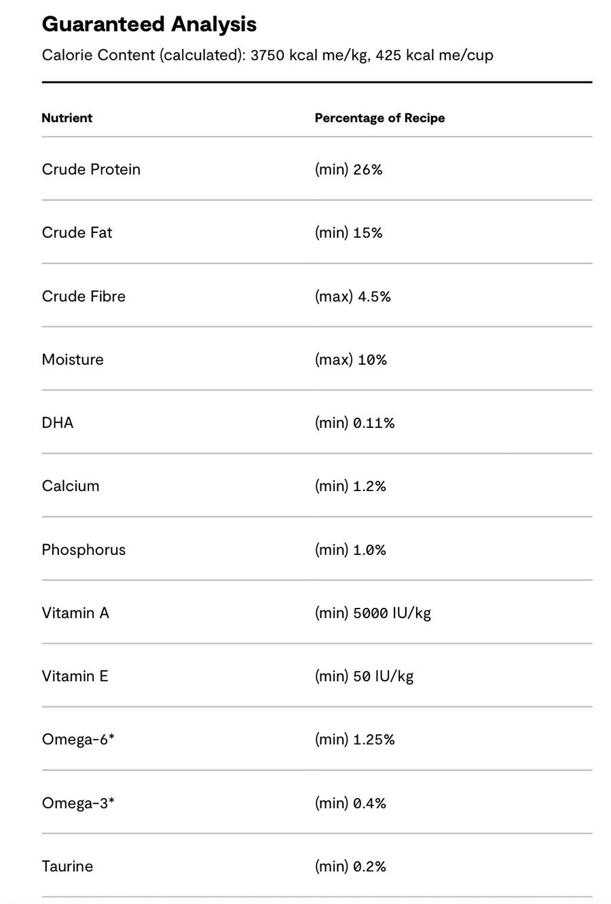The width and height of the screenshot is (611, 904).
Task: Select the Calcium row label
Action: [71, 486]
